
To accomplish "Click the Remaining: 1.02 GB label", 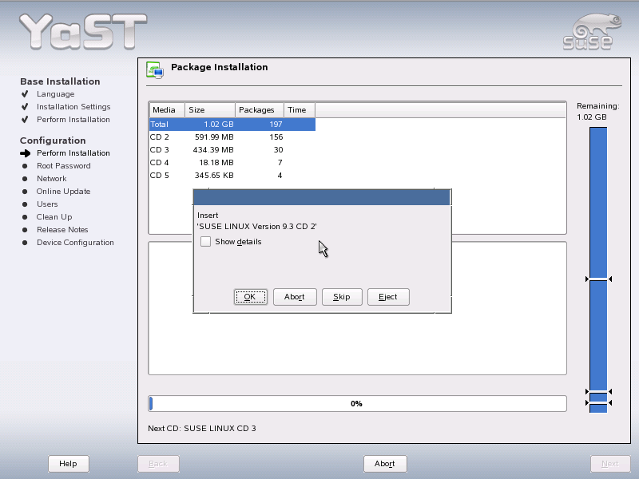I will click(x=597, y=112).
